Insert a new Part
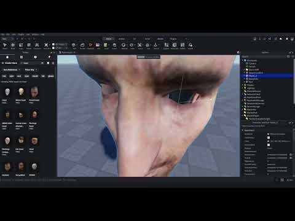This screenshot has height=221, width=295. click(x=74, y=45)
